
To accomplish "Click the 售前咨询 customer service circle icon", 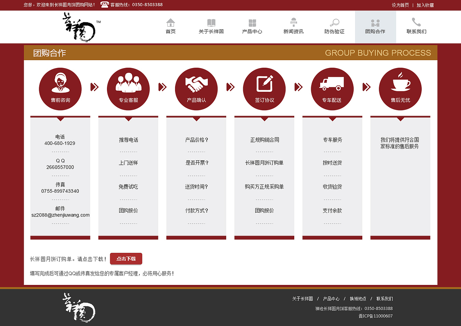I will point(61,89).
